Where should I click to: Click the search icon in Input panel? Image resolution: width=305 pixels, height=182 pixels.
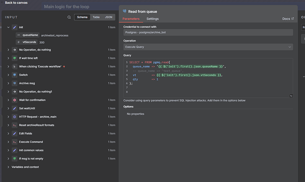coord(69,17)
